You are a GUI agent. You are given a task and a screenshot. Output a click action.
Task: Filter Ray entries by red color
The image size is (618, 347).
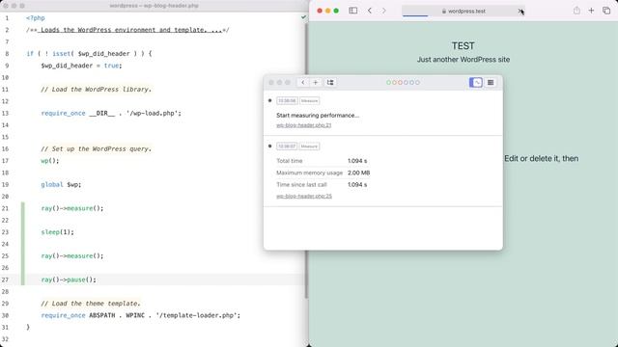[400, 82]
